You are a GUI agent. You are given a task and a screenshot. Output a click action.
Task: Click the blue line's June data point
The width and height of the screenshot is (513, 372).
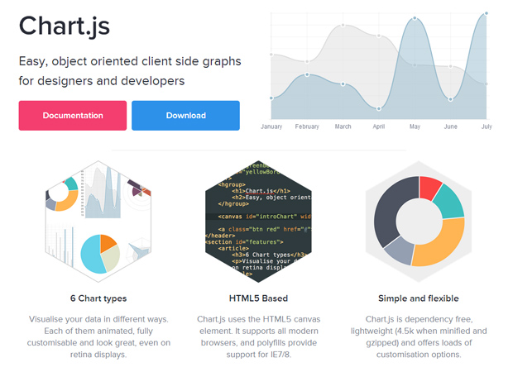pos(450,99)
